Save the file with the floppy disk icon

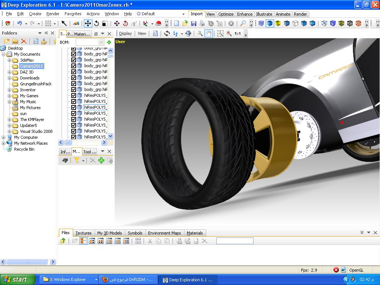tap(194, 23)
